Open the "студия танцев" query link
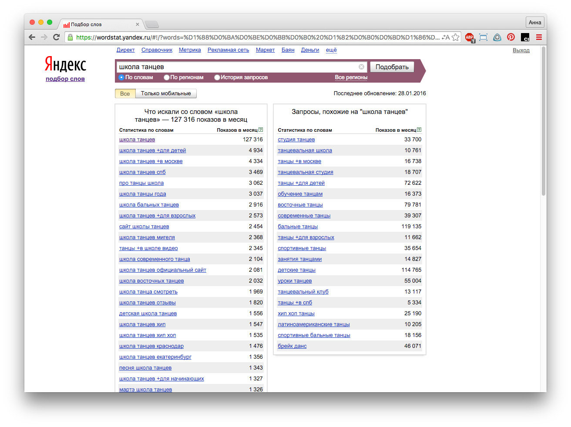Image resolution: width=571 pixels, height=427 pixels. point(296,140)
